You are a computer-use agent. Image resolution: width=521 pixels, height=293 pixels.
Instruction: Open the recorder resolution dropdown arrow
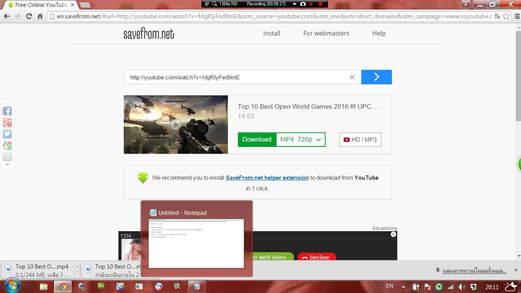tap(294, 4)
